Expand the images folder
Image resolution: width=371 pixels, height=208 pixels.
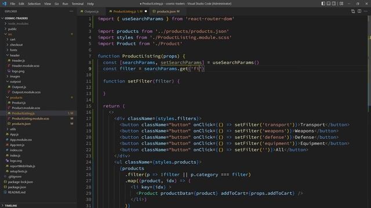(15, 76)
